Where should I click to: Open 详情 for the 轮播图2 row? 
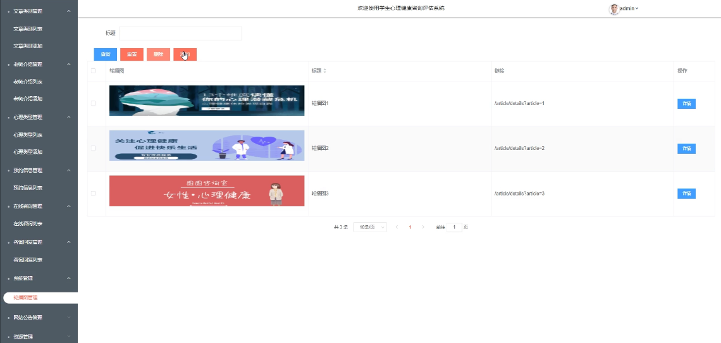[686, 149]
